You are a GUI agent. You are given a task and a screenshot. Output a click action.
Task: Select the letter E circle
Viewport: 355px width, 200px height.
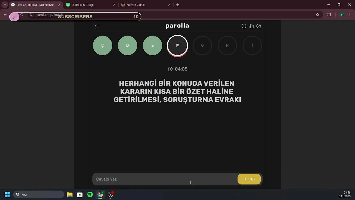click(x=153, y=46)
